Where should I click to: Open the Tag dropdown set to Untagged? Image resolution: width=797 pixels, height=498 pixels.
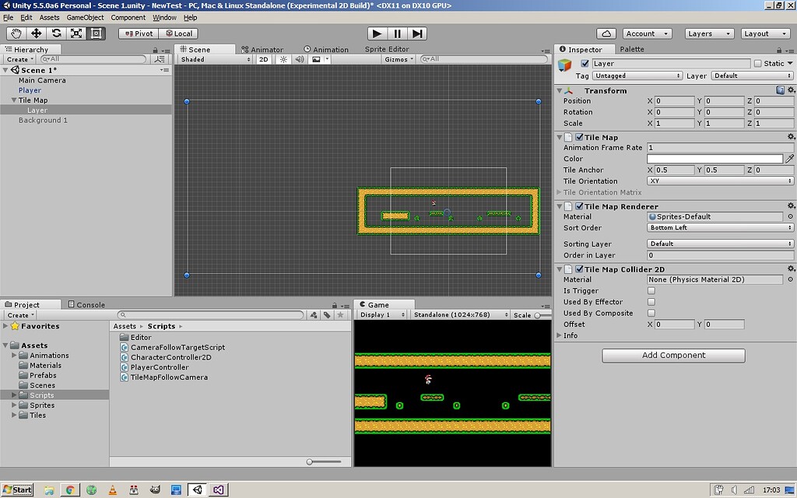(x=637, y=75)
